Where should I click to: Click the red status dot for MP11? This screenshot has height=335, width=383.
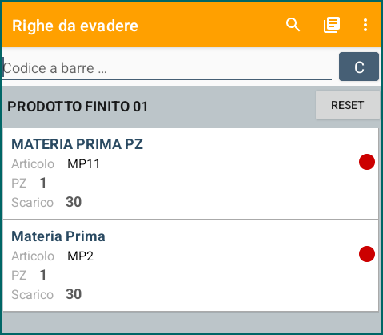(367, 162)
